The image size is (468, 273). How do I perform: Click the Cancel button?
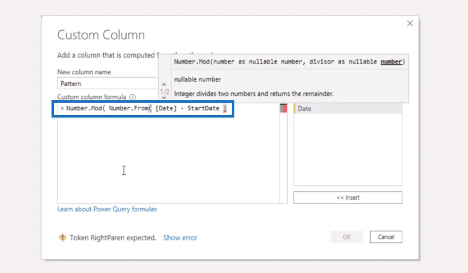point(386,237)
